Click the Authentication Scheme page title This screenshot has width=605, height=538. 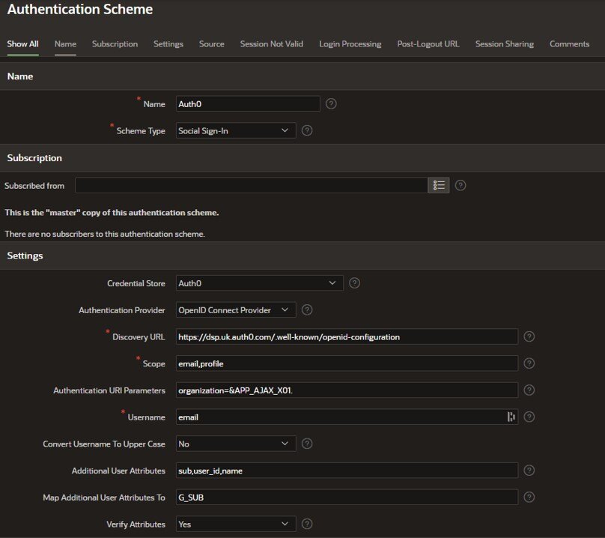80,9
